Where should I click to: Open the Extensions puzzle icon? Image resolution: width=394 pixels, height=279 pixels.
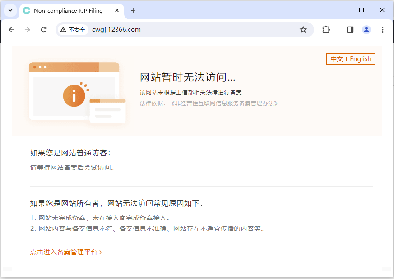326,30
